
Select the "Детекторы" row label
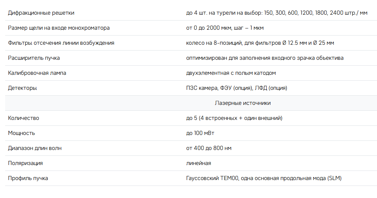(22, 88)
